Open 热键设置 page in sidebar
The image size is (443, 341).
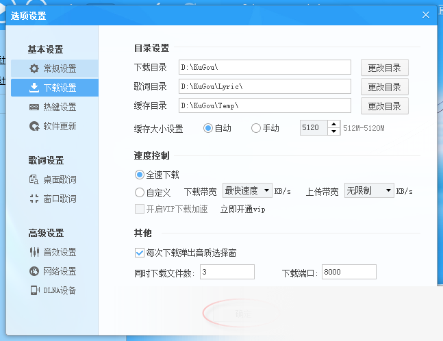tap(55, 107)
